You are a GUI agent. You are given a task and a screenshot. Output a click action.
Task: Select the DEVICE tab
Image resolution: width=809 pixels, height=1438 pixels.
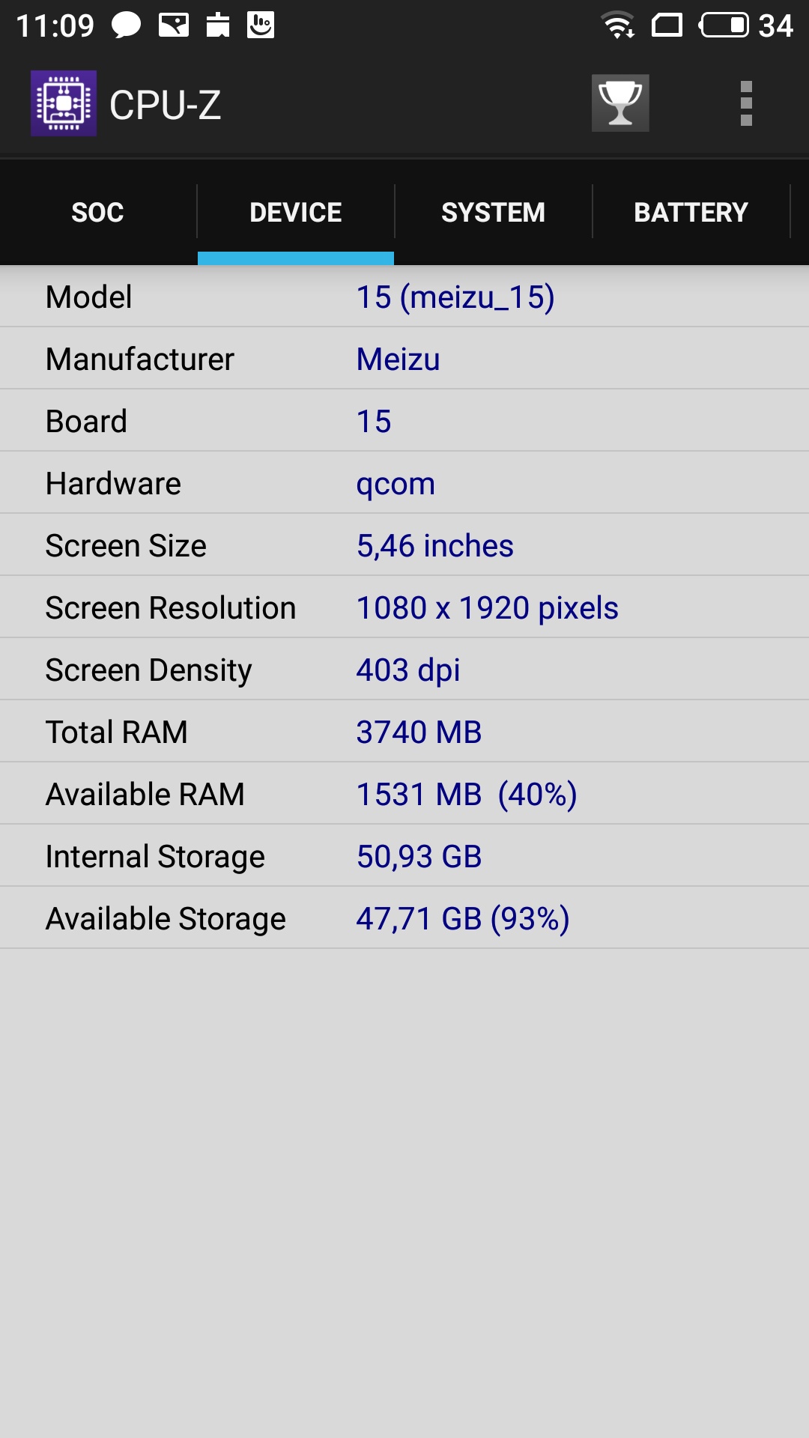(296, 213)
